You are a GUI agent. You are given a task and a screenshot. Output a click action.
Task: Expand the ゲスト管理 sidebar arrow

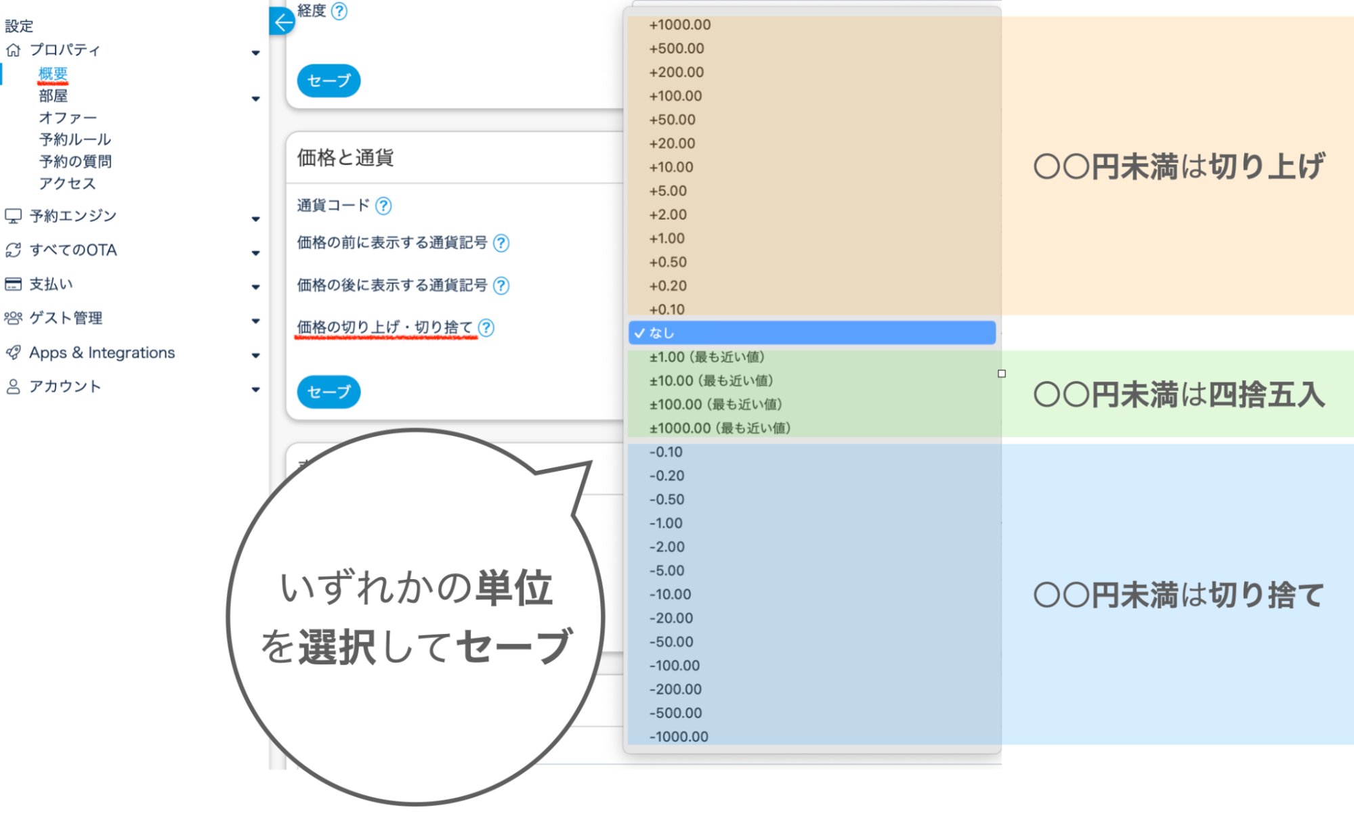click(255, 321)
